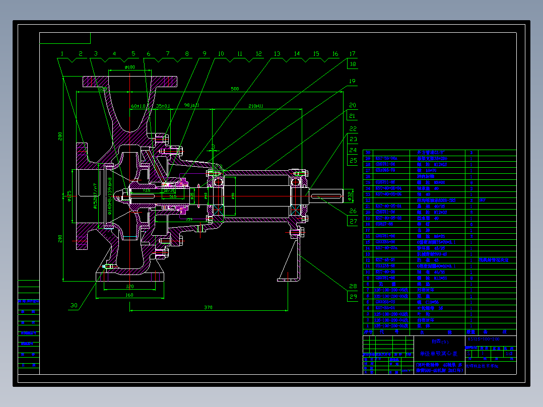The width and height of the screenshot is (543, 407).
Task: Select the vertical '280' dimension on the left
Action: [60, 136]
